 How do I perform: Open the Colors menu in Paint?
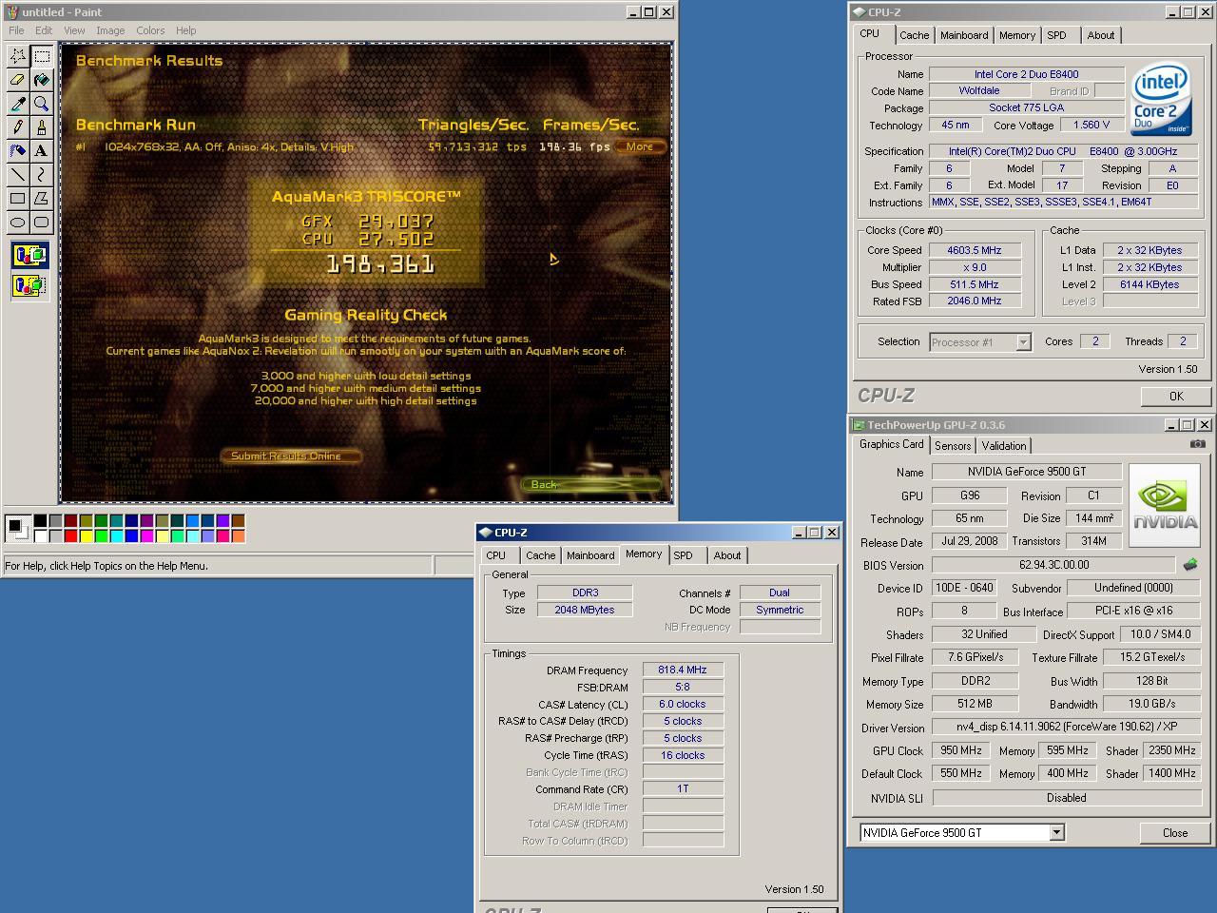click(150, 30)
